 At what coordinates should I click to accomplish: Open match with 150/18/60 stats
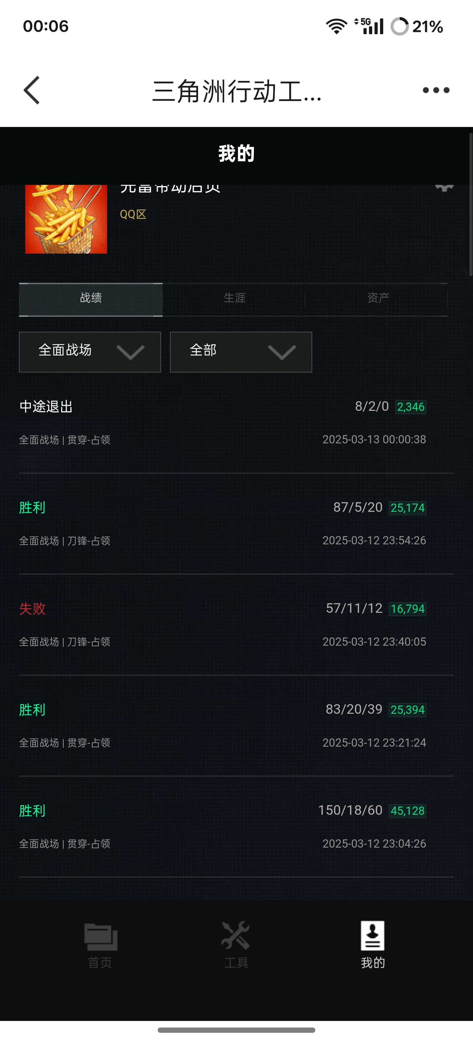tap(236, 827)
